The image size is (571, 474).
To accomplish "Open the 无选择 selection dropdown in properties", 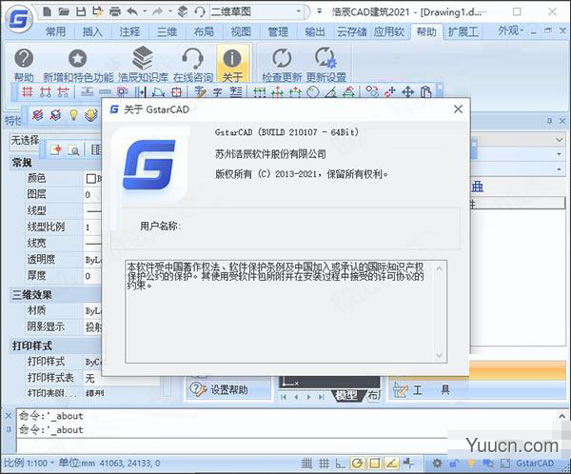I will click(x=24, y=140).
